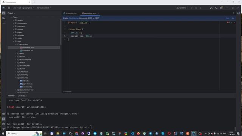The width and height of the screenshot is (242, 136).
Task: Select the Terminal panel tab
Action: 11,96
